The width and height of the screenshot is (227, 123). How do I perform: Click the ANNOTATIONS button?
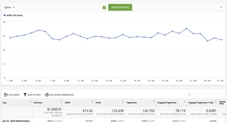click(120, 7)
